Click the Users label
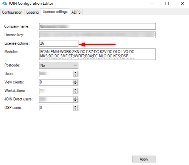Screen dimensions: 189x165 (x=9, y=74)
